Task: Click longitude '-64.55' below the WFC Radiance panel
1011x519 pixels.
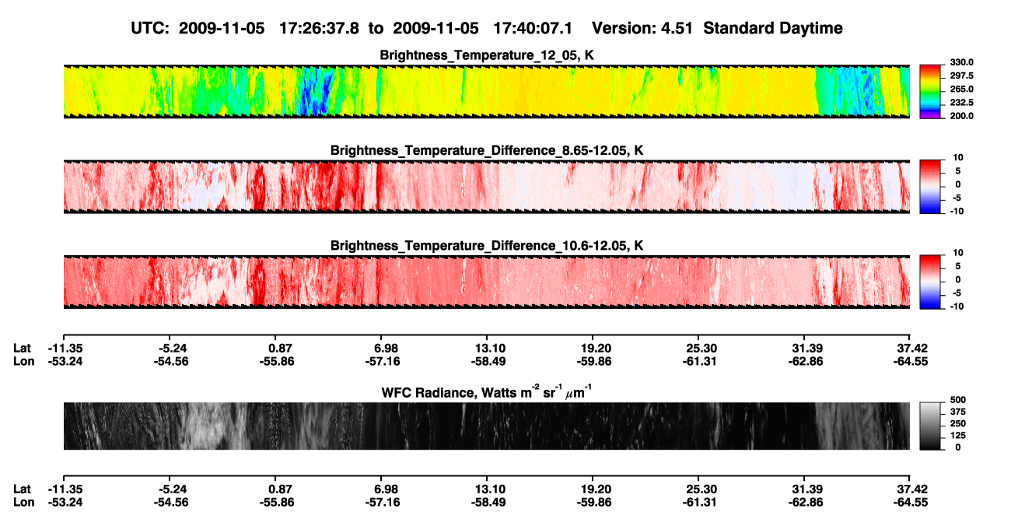Action: click(x=909, y=503)
